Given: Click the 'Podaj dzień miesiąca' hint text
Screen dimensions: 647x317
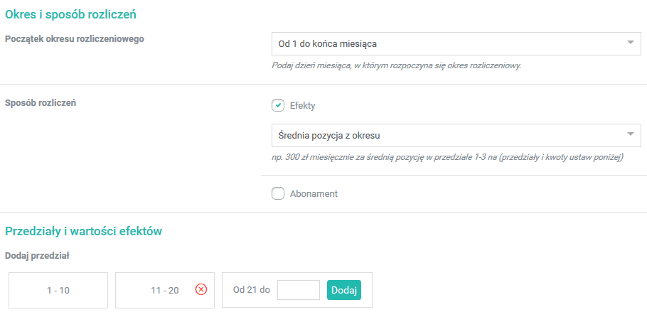Looking at the screenshot, I should [397, 65].
